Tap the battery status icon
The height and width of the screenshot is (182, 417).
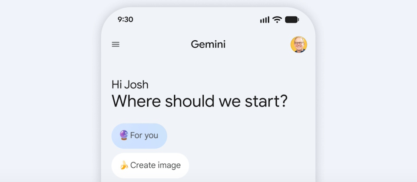tap(292, 19)
